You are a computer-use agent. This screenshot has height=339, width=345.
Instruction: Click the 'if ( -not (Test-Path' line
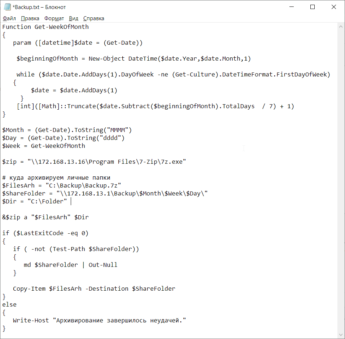point(76,249)
